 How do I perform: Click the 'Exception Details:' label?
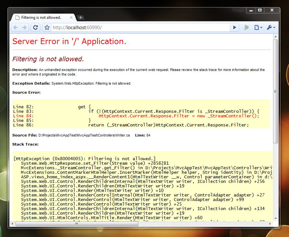31,83
